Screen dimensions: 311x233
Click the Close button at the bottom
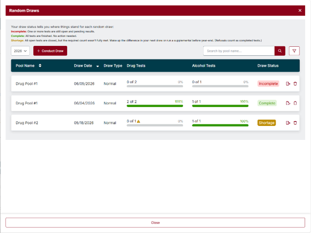(155, 223)
